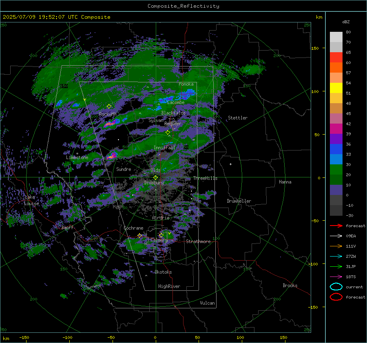367x343 pixels.
Task: Click the RockyMH label on map
Action: pos(108,114)
